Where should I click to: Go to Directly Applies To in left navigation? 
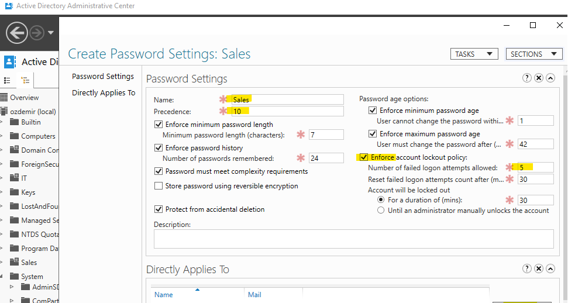click(x=104, y=93)
